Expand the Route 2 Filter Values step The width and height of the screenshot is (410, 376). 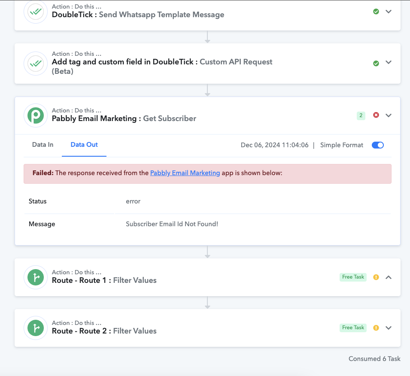coord(389,327)
